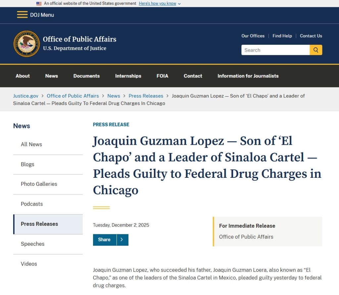Open the DOJ Menu hamburger icon
339x295 pixels.
point(22,15)
